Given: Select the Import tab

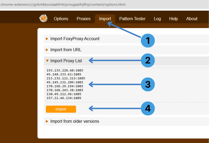Looking at the screenshot, I should click(105, 19).
